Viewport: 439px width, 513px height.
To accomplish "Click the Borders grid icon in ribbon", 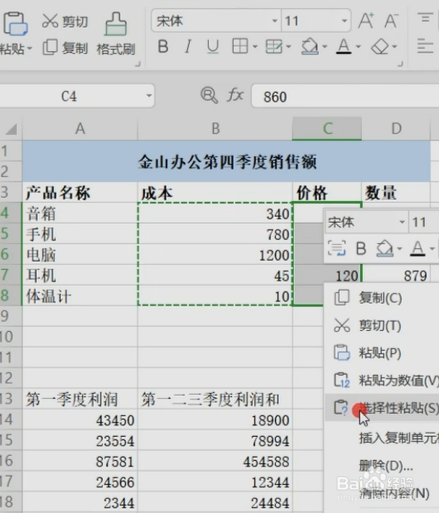I will click(240, 46).
